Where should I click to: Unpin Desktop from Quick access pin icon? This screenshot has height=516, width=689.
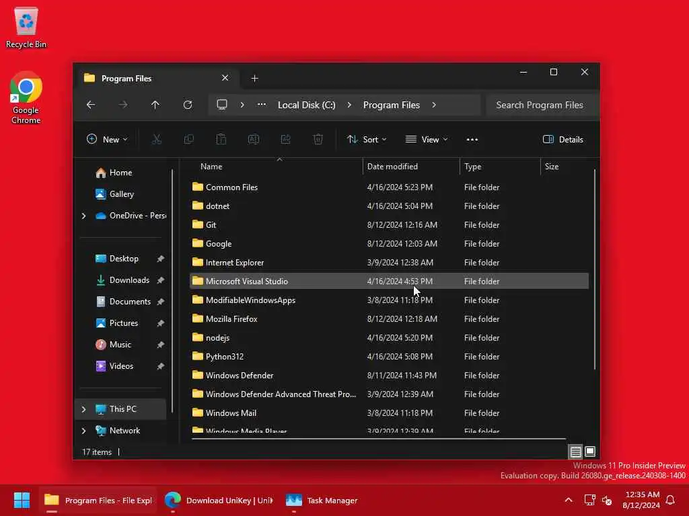tap(160, 259)
